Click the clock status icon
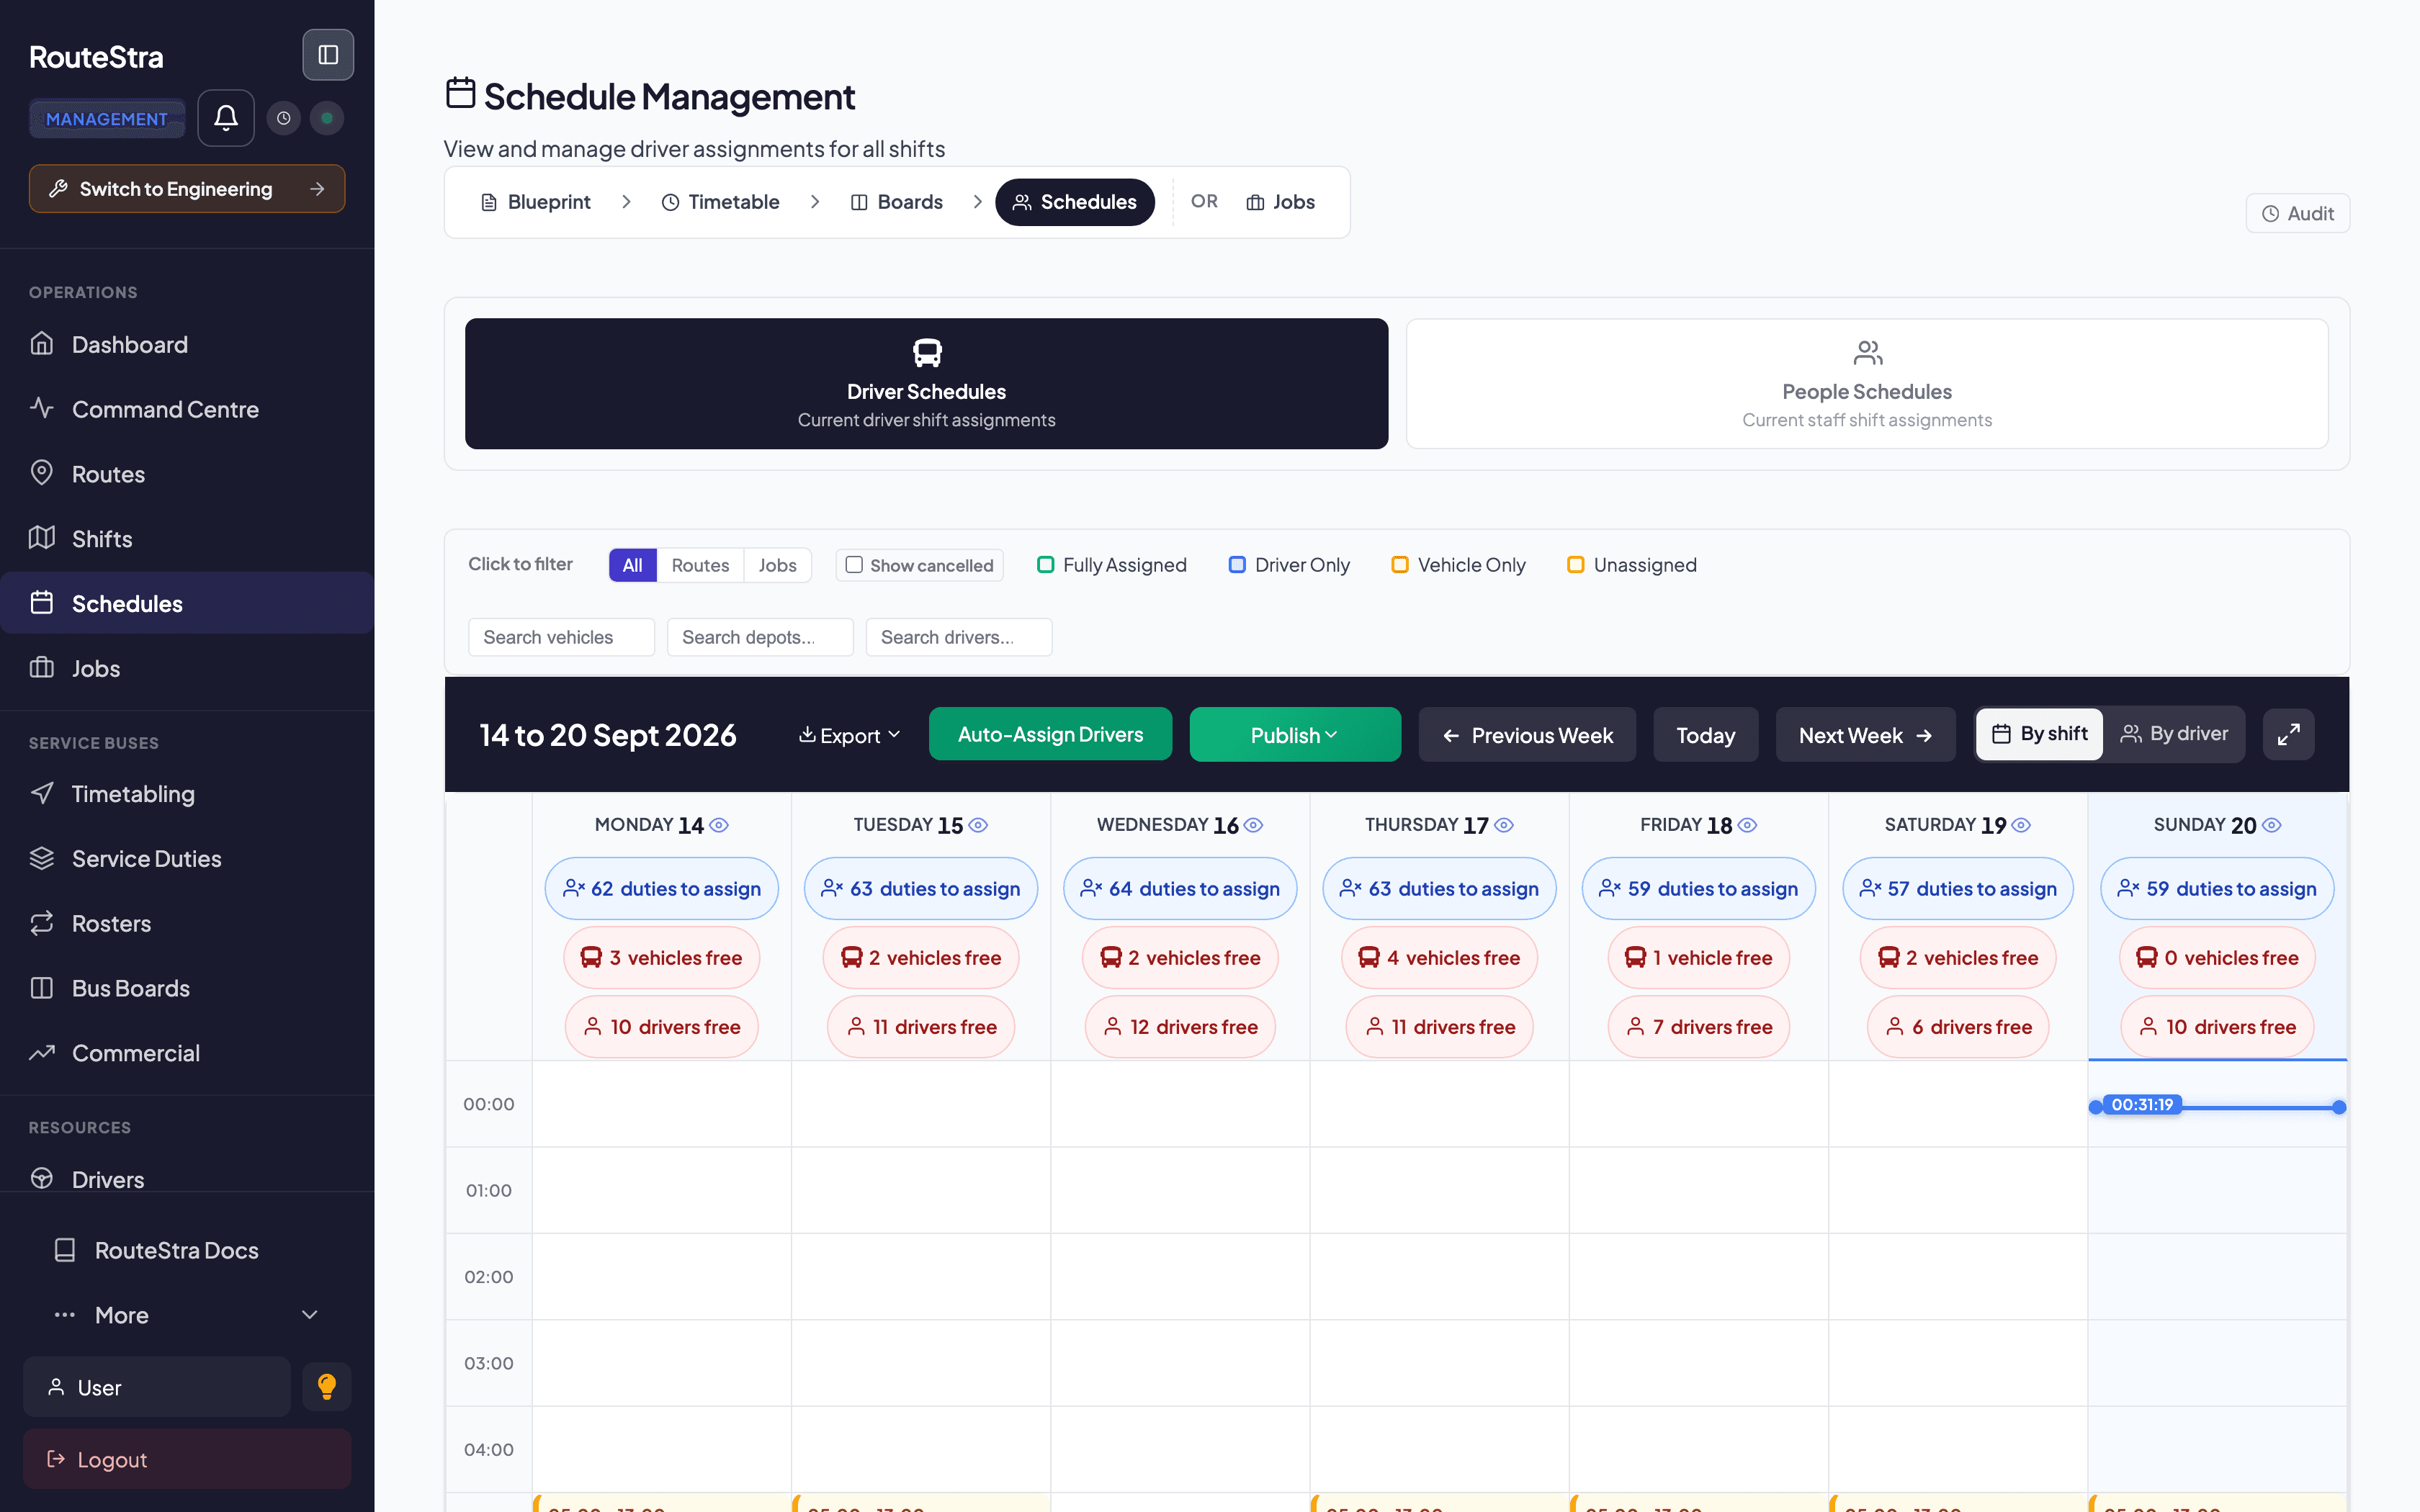 (284, 118)
